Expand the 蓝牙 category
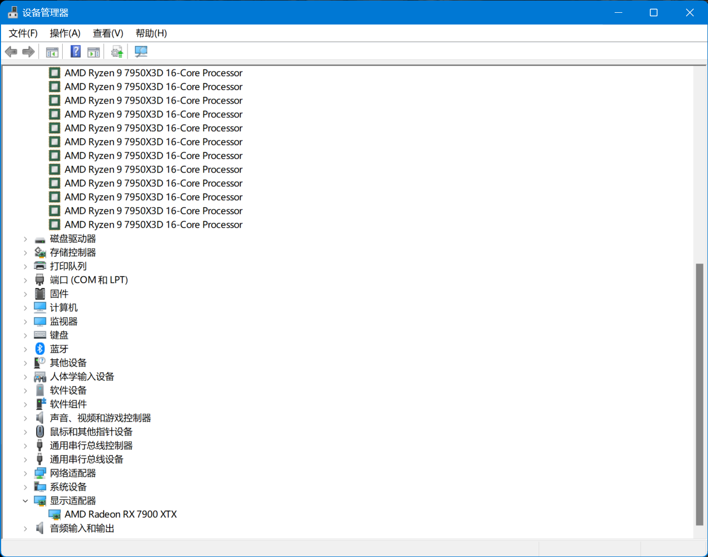The height and width of the screenshot is (557, 708). point(25,349)
